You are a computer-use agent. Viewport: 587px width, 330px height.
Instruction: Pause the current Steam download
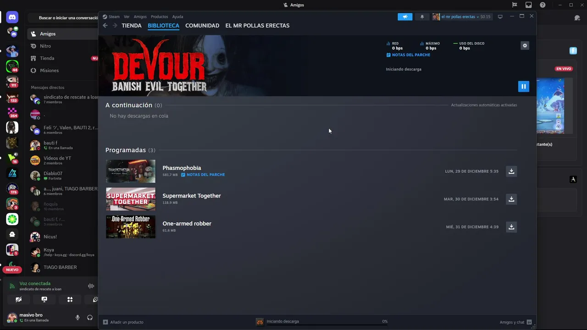pos(523,86)
